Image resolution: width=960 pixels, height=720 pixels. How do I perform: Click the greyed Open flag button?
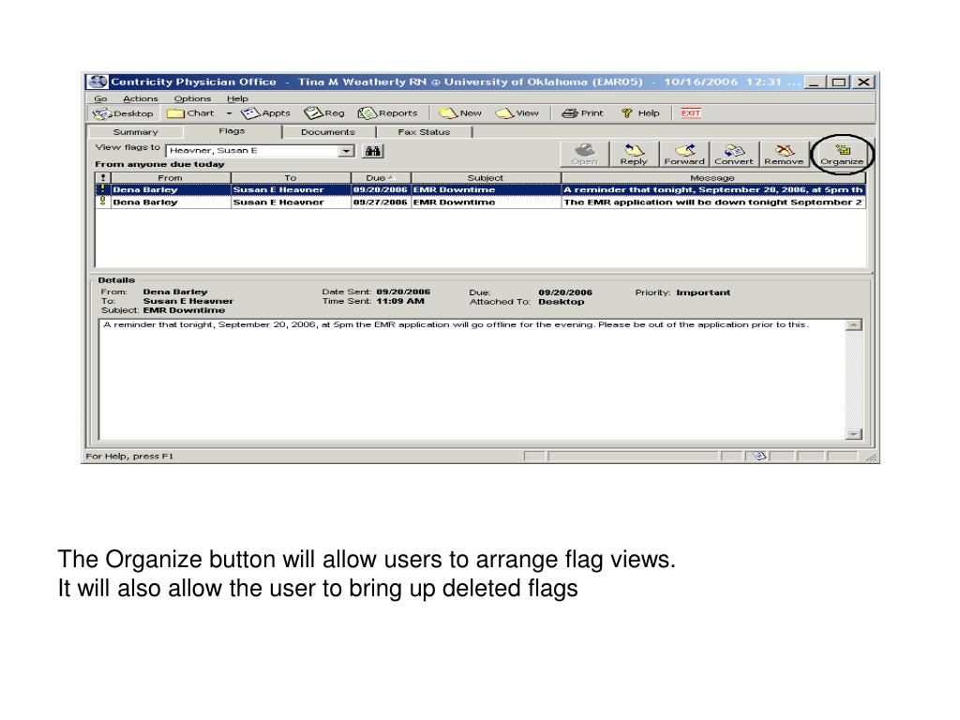(584, 154)
